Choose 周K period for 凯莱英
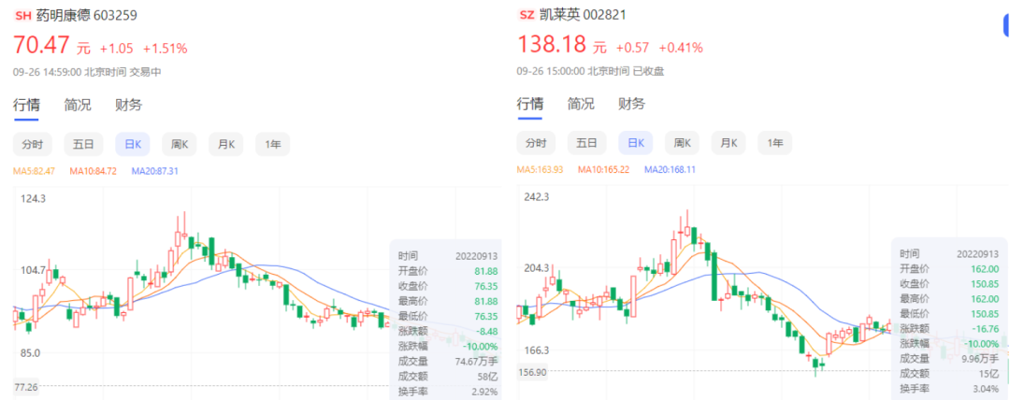1010x400 pixels. pos(682,143)
